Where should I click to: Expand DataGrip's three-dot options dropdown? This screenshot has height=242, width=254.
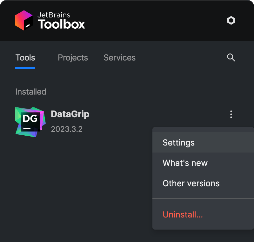(231, 114)
